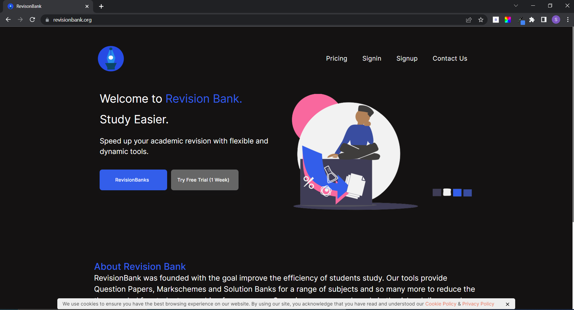Screen dimensions: 574x310
Task: Open the Chrome three-dot menu
Action: [x=568, y=20]
